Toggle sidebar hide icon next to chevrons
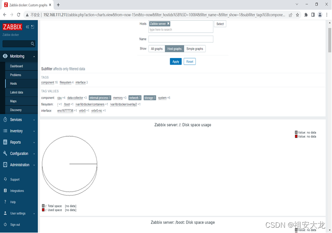Viewport: 332px width, 233px height. point(32,27)
